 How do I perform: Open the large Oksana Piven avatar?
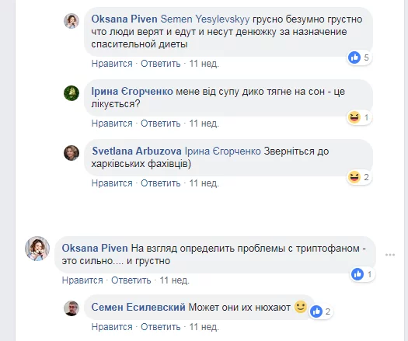37,249
